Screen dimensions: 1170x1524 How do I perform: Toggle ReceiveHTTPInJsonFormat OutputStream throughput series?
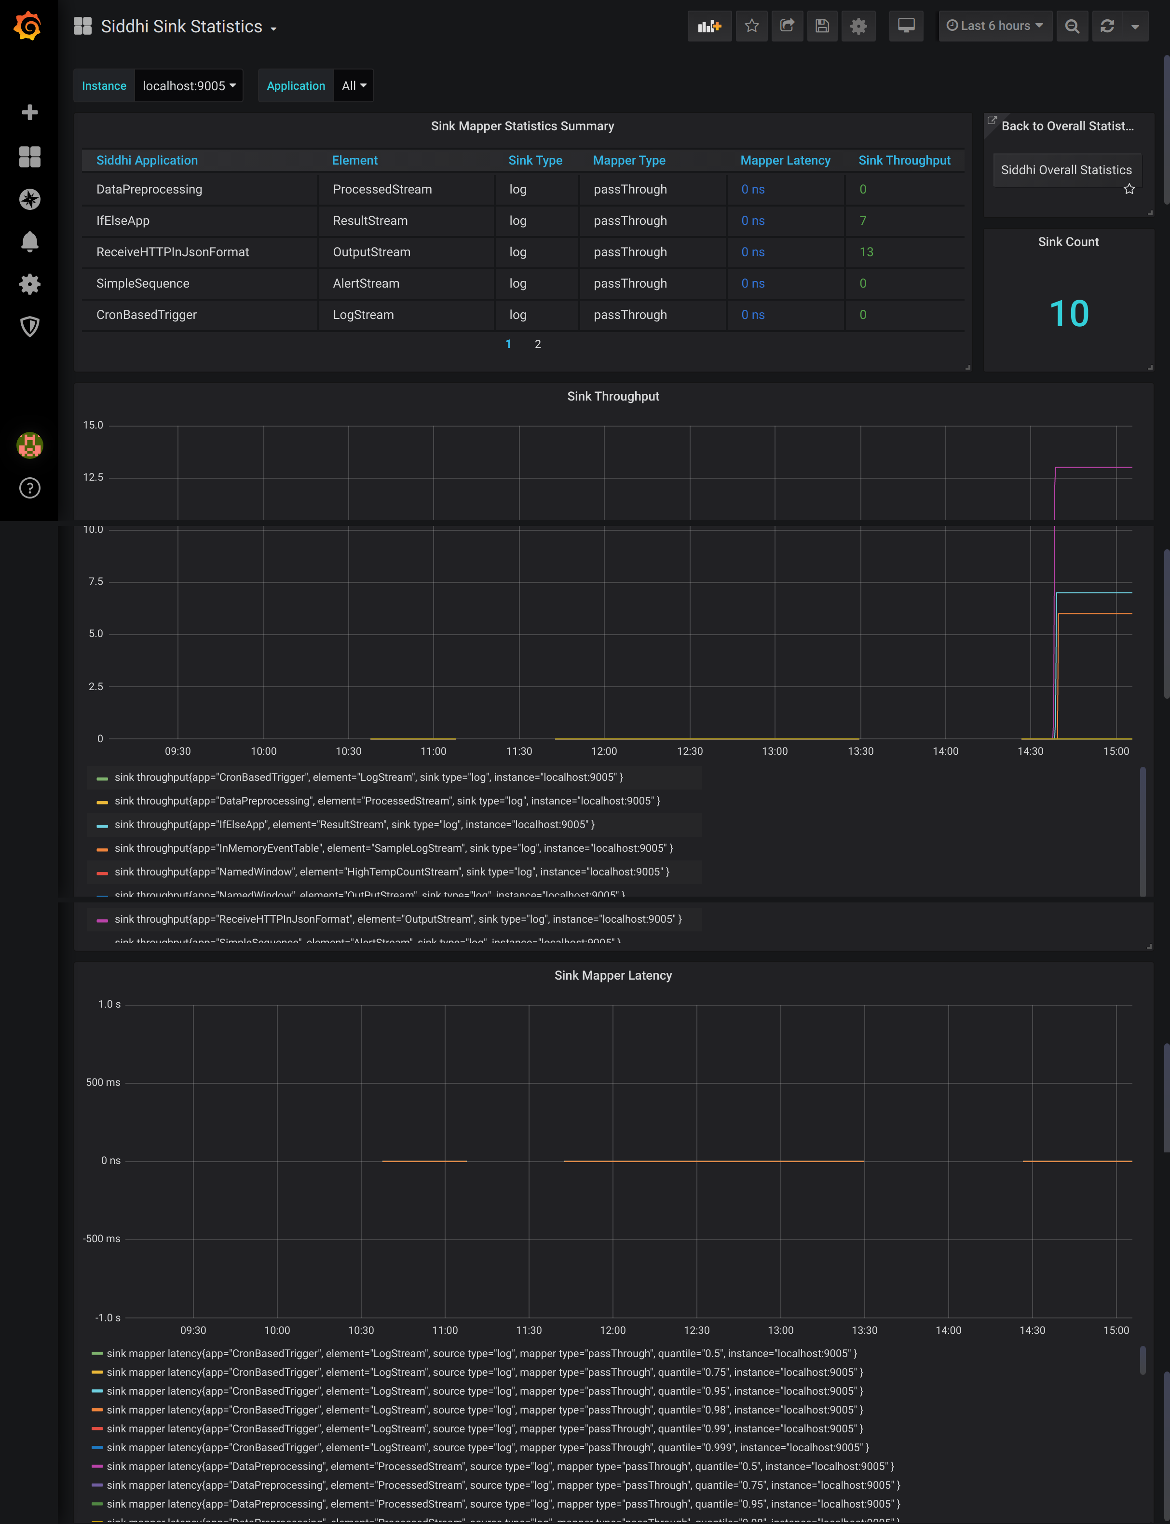click(398, 919)
